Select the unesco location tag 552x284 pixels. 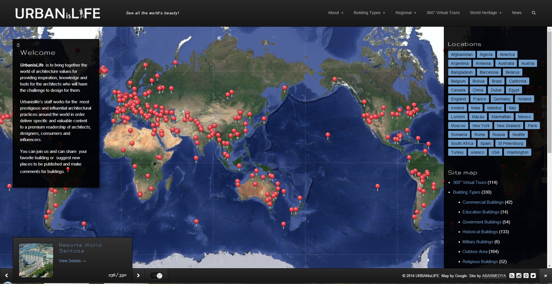pyautogui.click(x=477, y=152)
